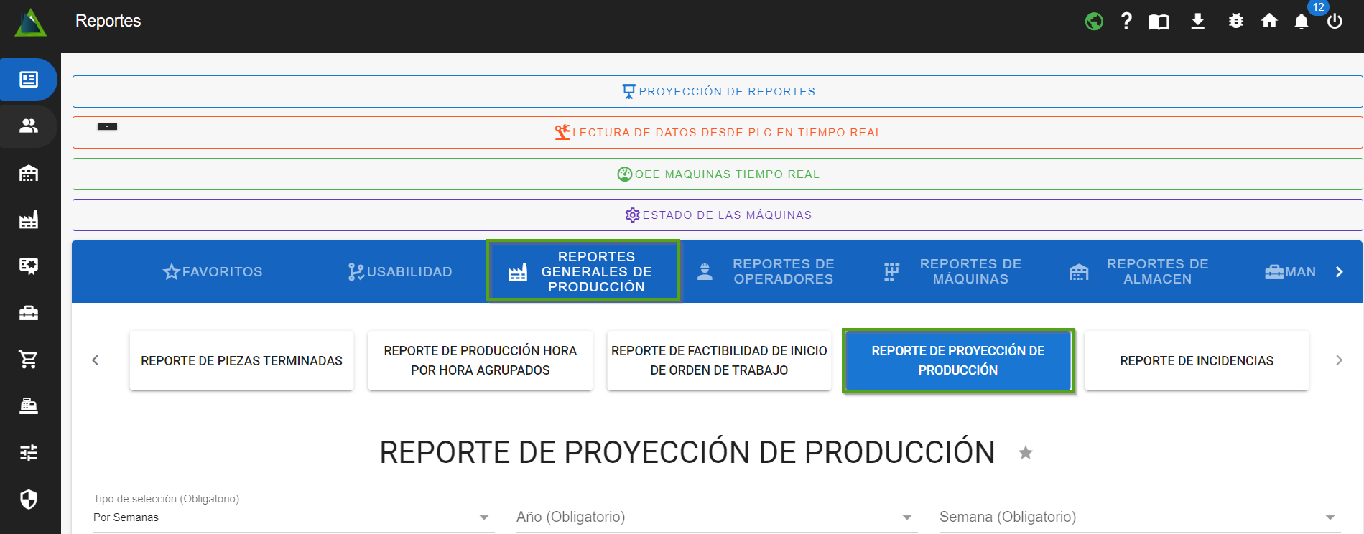
Task: Open shopping cart icon in sidebar
Action: click(29, 360)
